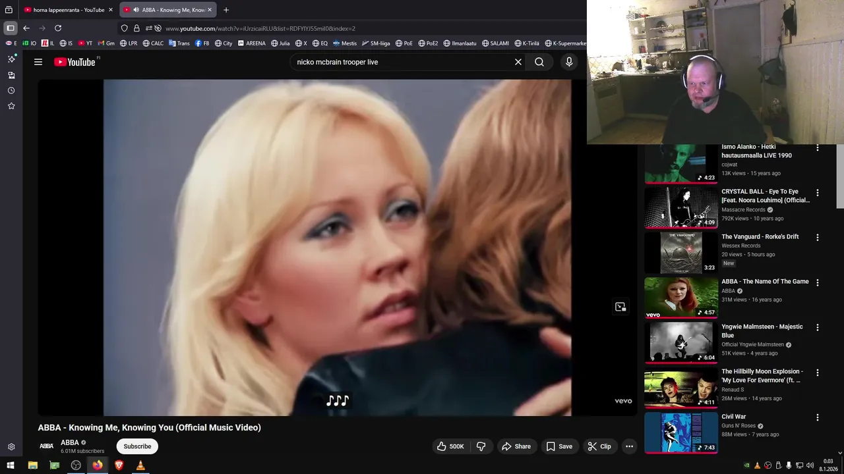Open options for The Name Of The Game
The image size is (844, 474).
click(x=818, y=282)
